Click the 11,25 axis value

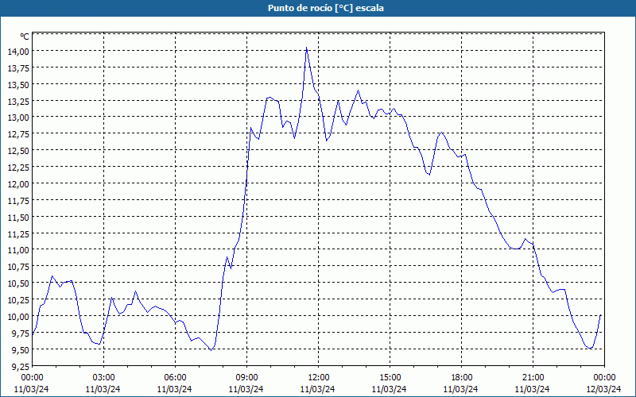coord(18,233)
